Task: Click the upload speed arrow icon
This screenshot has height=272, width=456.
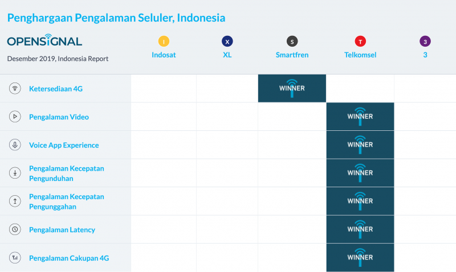Action: point(15,201)
